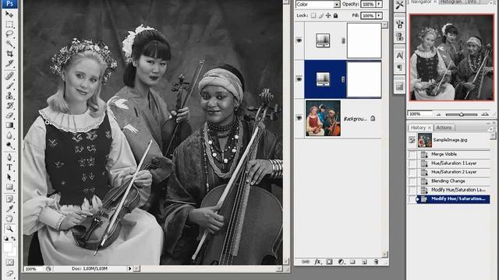Select the Zoom tool in toolbox
This screenshot has width=499, height=280.
point(9,228)
